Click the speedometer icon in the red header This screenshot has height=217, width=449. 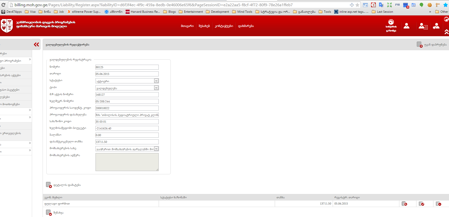391,22
